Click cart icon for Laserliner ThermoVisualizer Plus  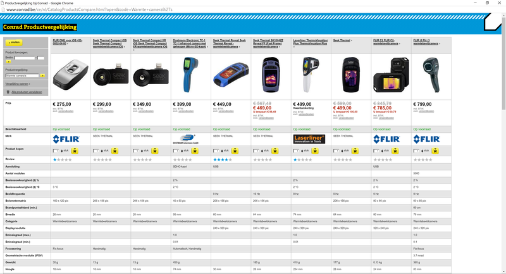click(x=315, y=151)
